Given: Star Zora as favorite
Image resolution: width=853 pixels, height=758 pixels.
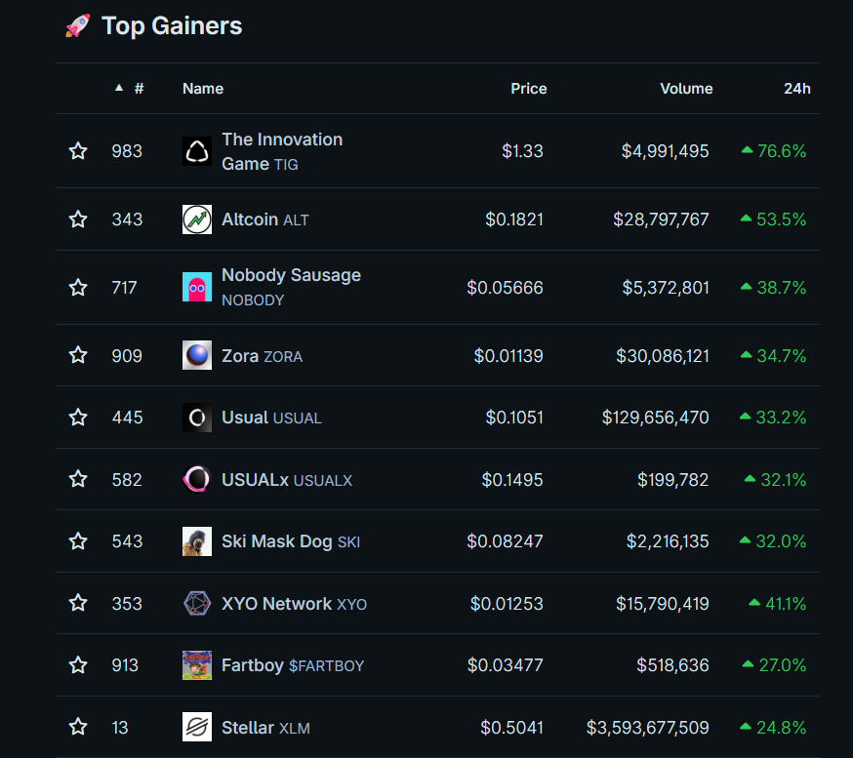Looking at the screenshot, I should [78, 355].
